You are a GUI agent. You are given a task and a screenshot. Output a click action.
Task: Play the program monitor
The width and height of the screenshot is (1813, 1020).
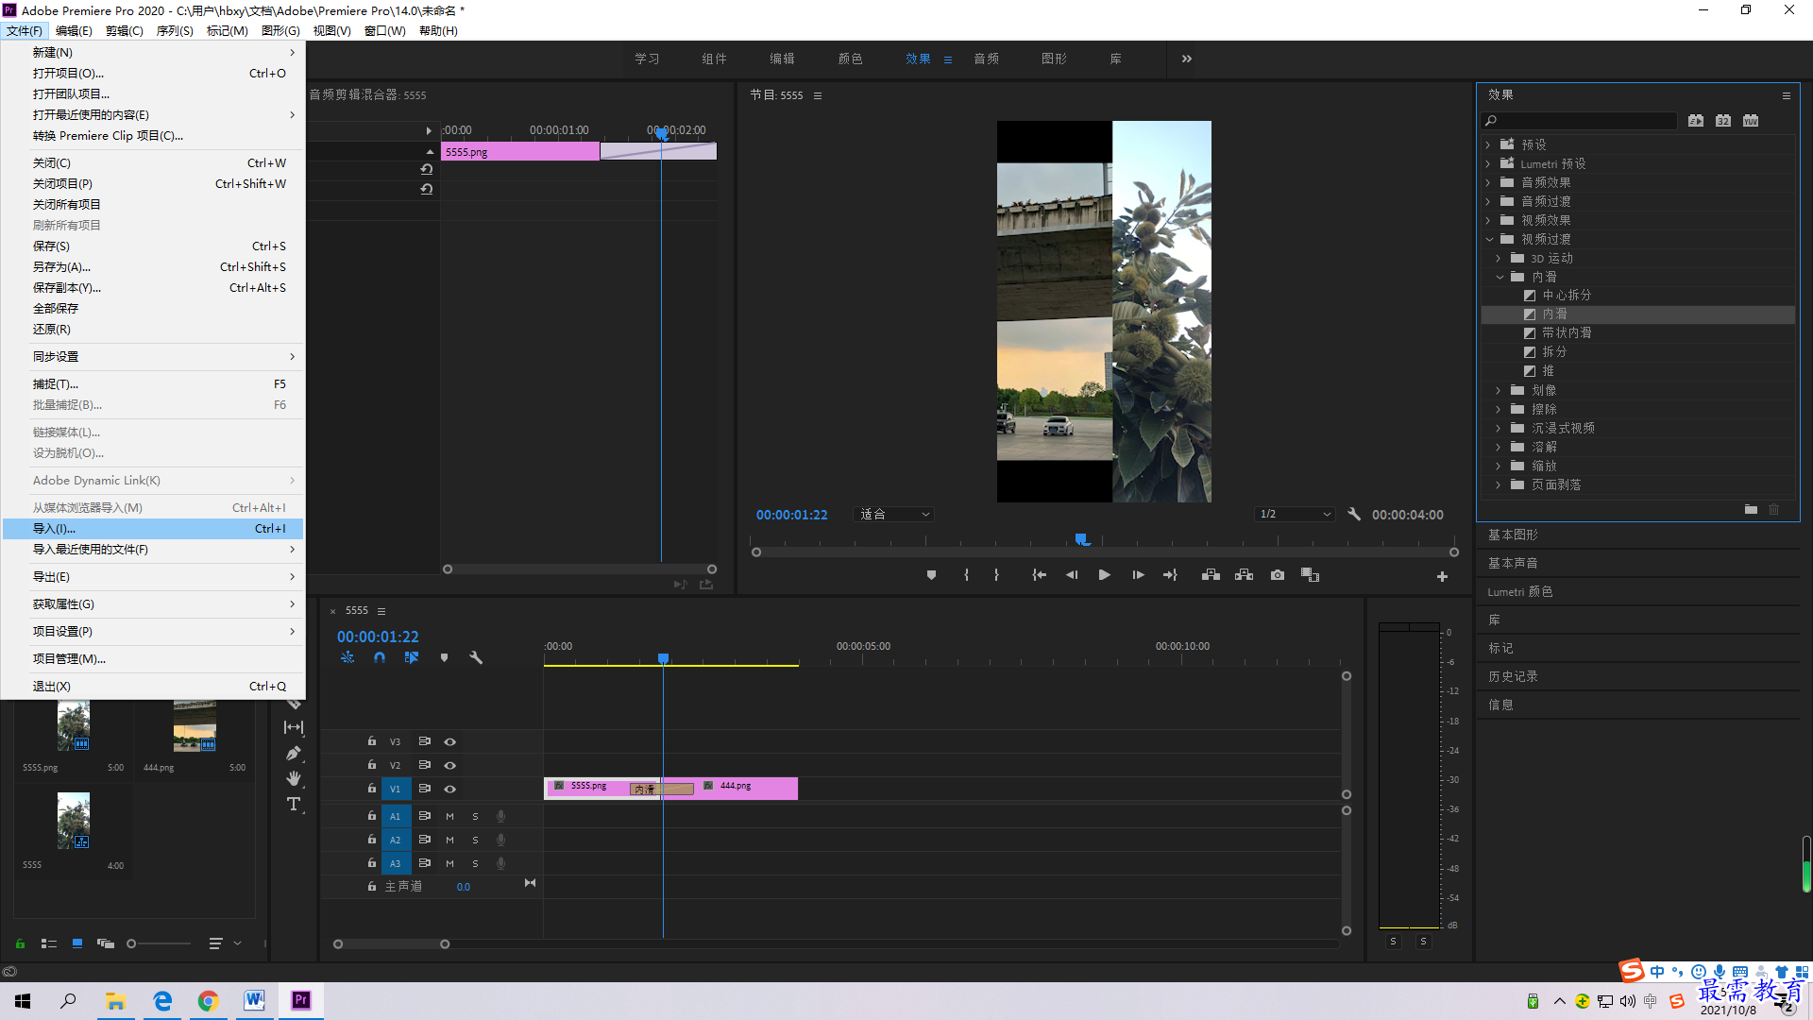tap(1104, 575)
